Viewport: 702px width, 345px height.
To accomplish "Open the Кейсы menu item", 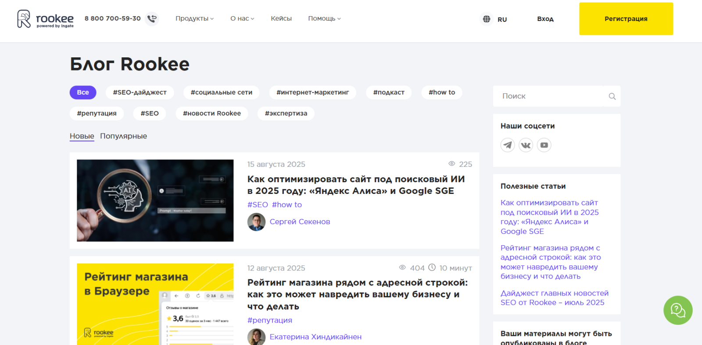I will click(x=281, y=18).
